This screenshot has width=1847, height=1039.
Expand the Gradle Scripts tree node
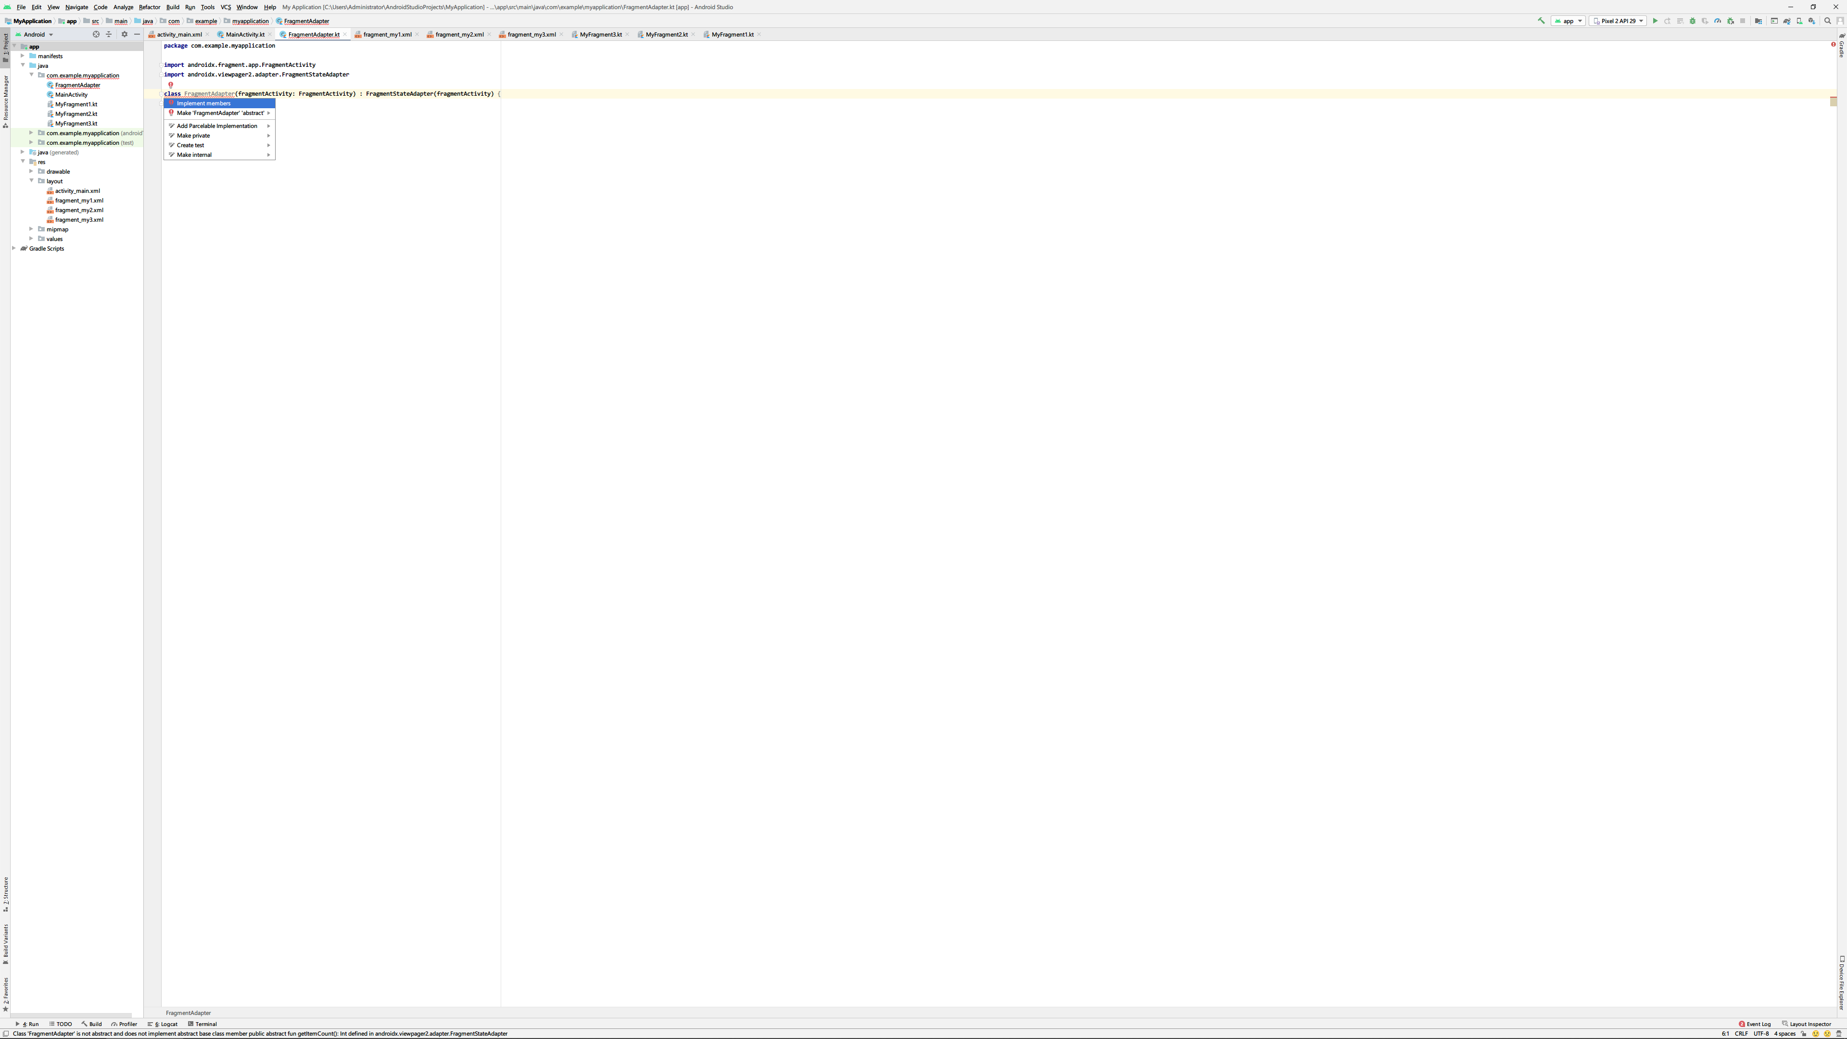pos(14,248)
